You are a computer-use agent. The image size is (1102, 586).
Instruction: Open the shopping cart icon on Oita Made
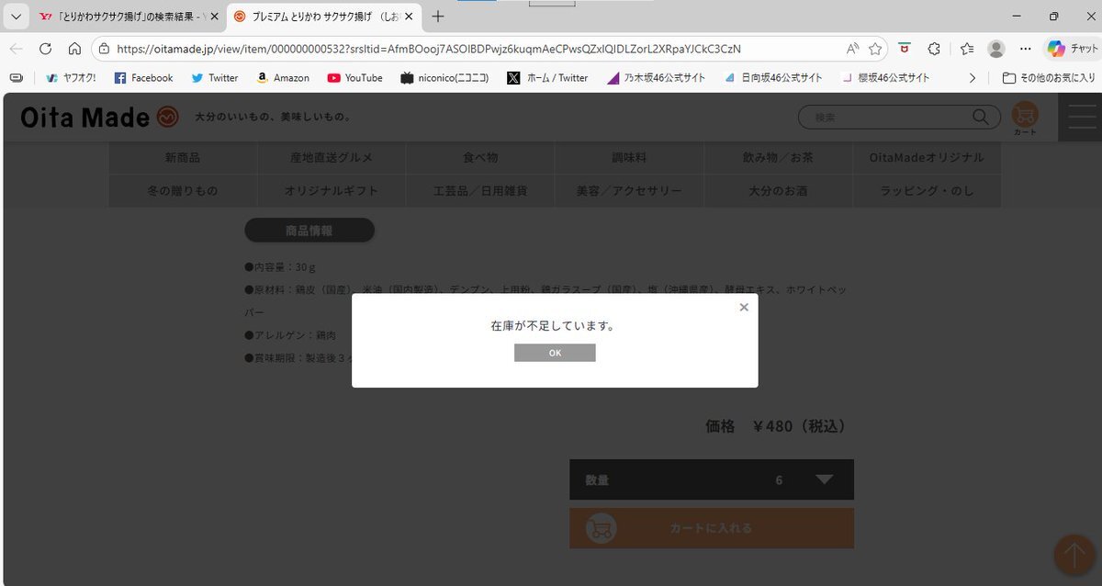(1025, 117)
